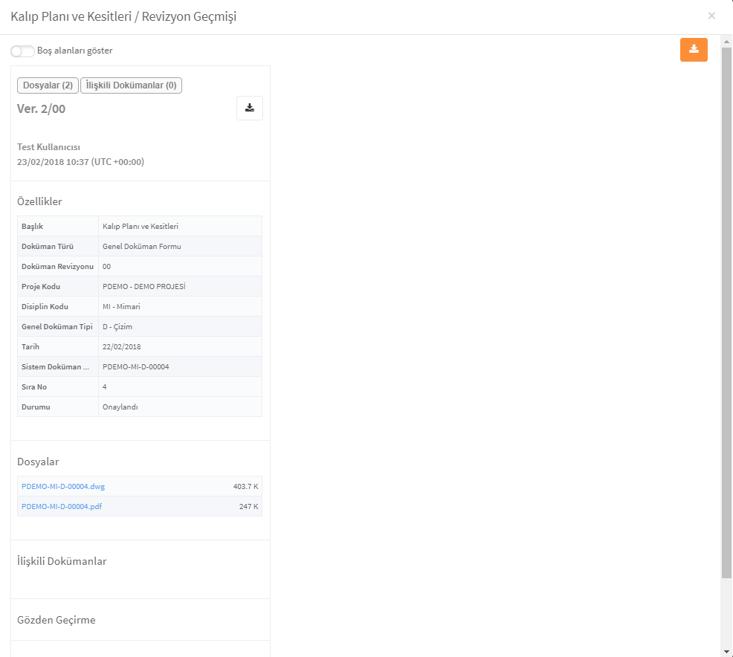Screen dimensions: 733x657
Task: Click the Özellikler section heading
Action: pos(39,201)
